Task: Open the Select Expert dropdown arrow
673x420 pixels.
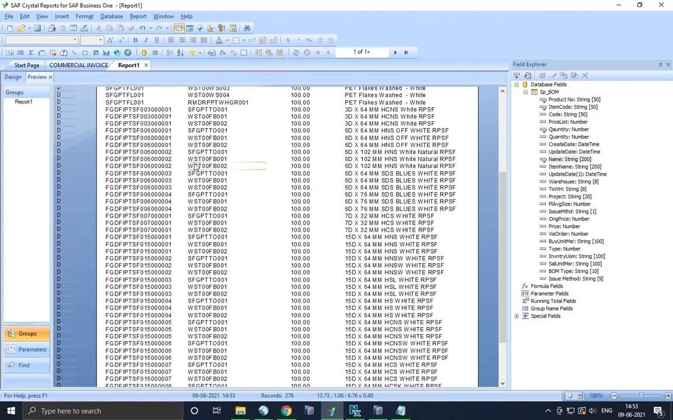Action: point(200,52)
